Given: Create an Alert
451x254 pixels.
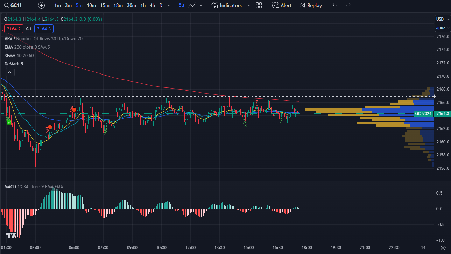Looking at the screenshot, I should pyautogui.click(x=282, y=5).
